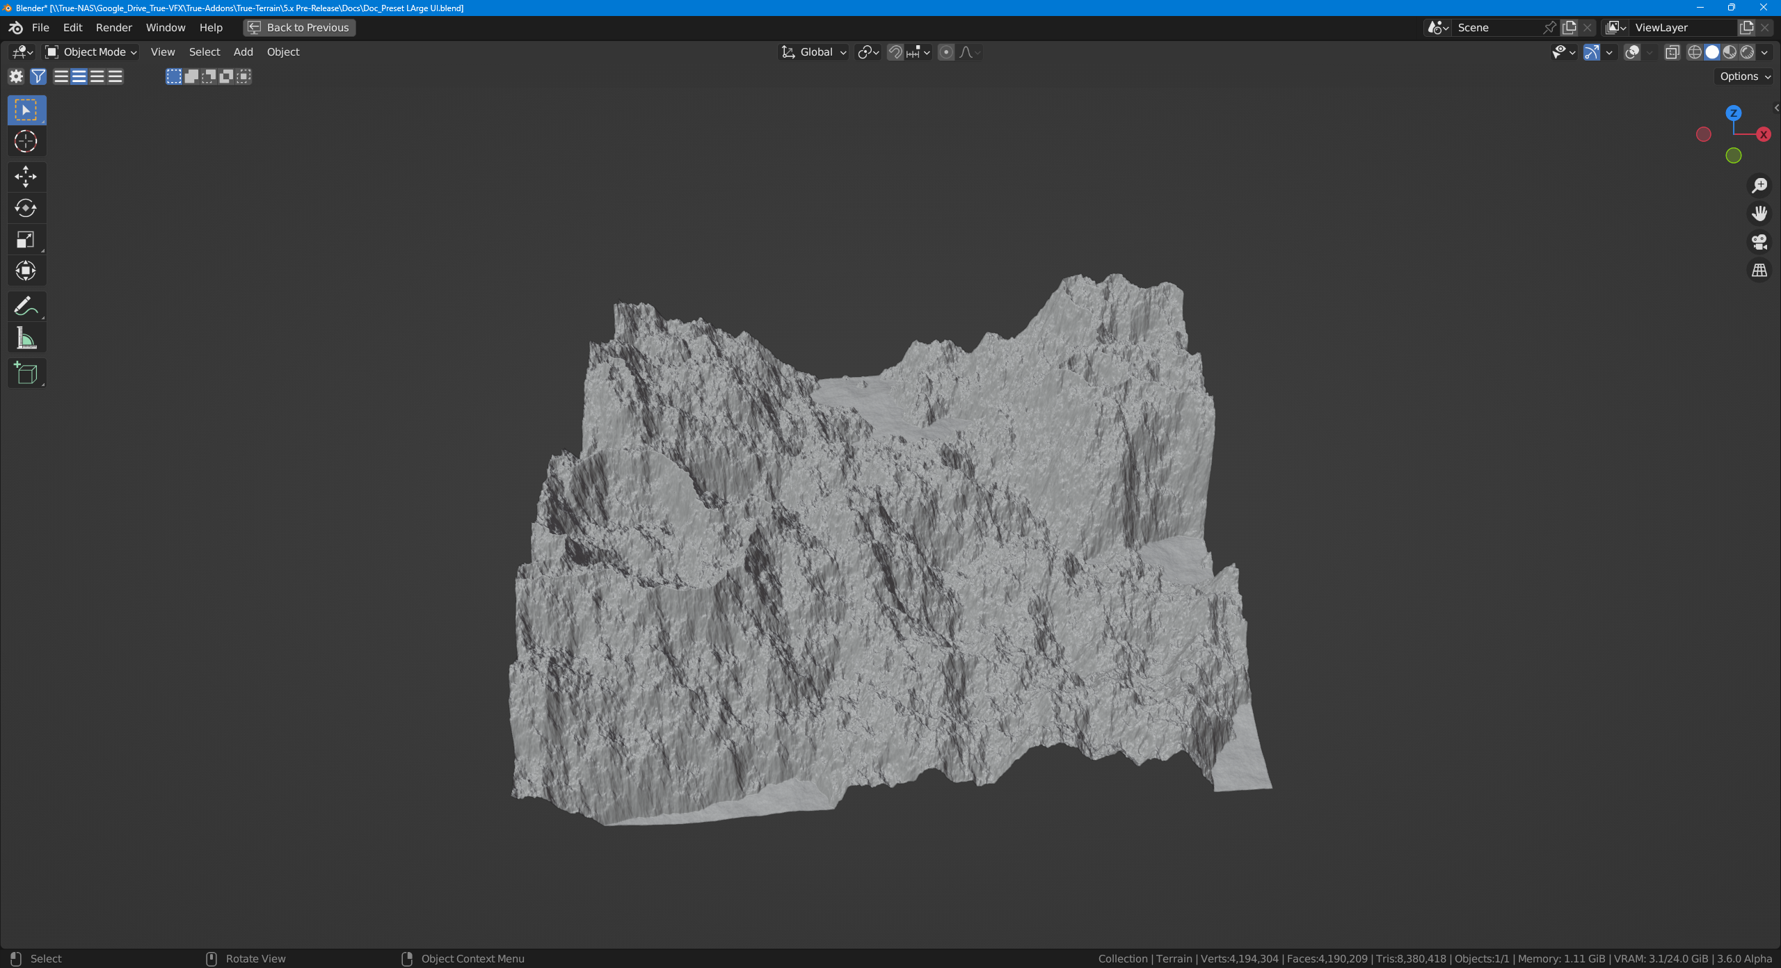
Task: Open the Add menu
Action: pyautogui.click(x=243, y=52)
